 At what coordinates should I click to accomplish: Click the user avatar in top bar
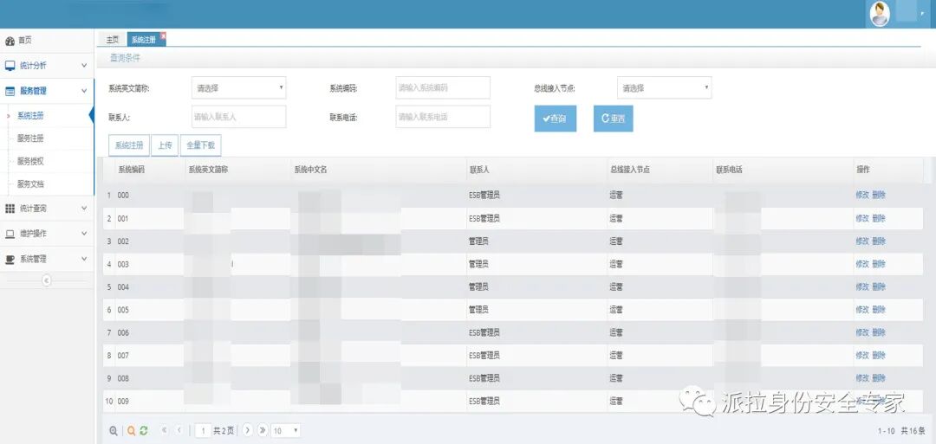(880, 14)
